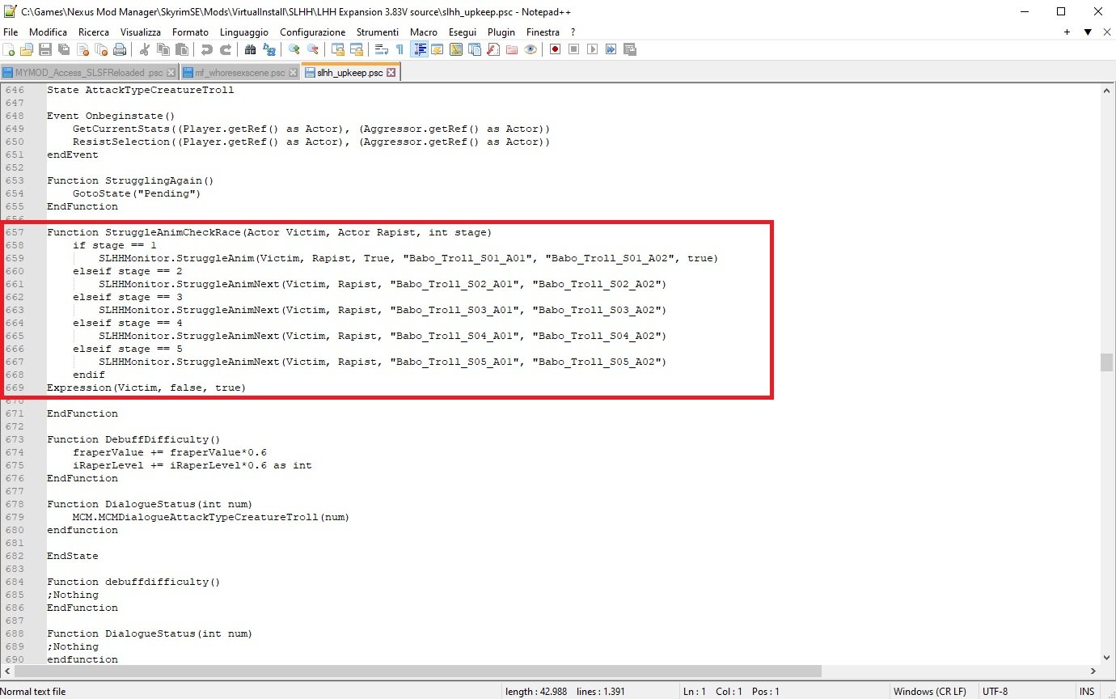Click the plus button beside the menu bar

coord(1067,32)
